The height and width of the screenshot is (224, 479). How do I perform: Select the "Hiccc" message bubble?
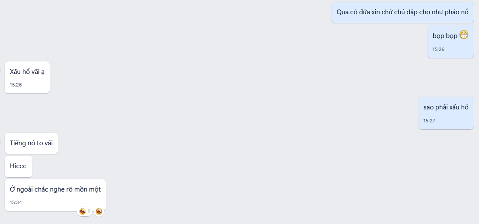click(x=18, y=166)
